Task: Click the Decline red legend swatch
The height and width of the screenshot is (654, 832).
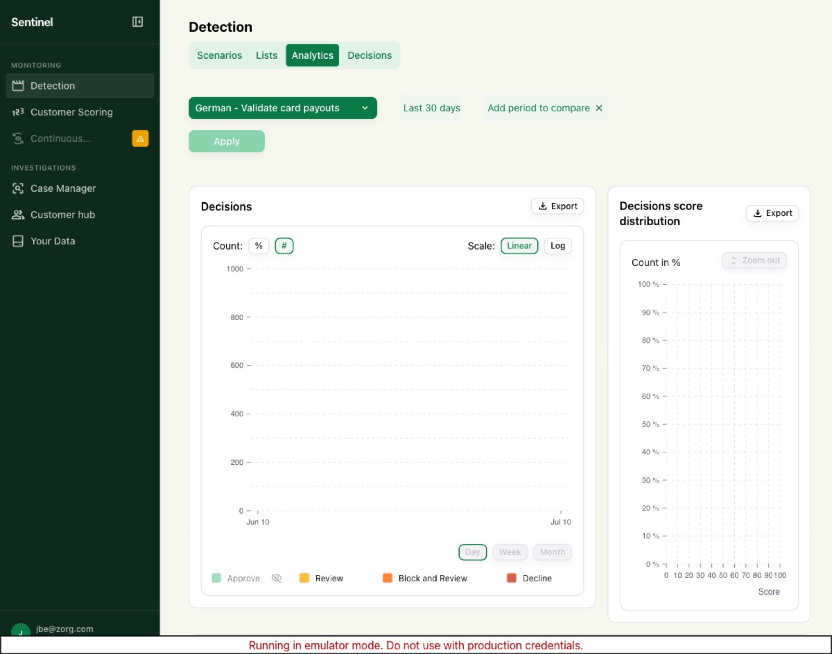Action: pyautogui.click(x=512, y=578)
